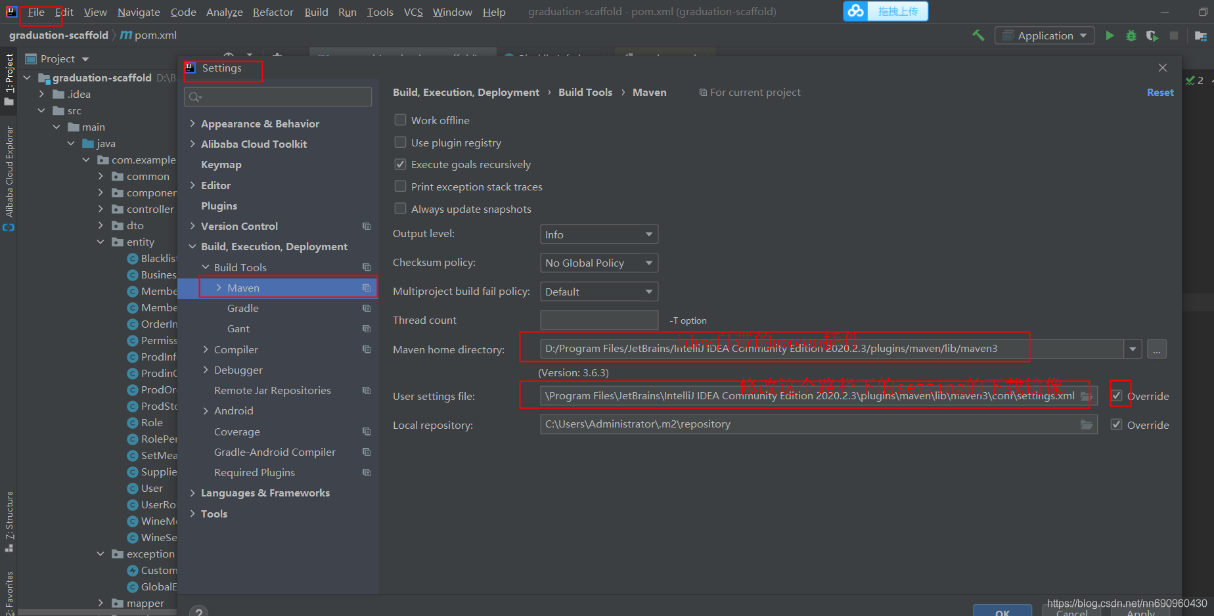Select Keymap in settings list
This screenshot has height=616, width=1214.
[x=221, y=164]
